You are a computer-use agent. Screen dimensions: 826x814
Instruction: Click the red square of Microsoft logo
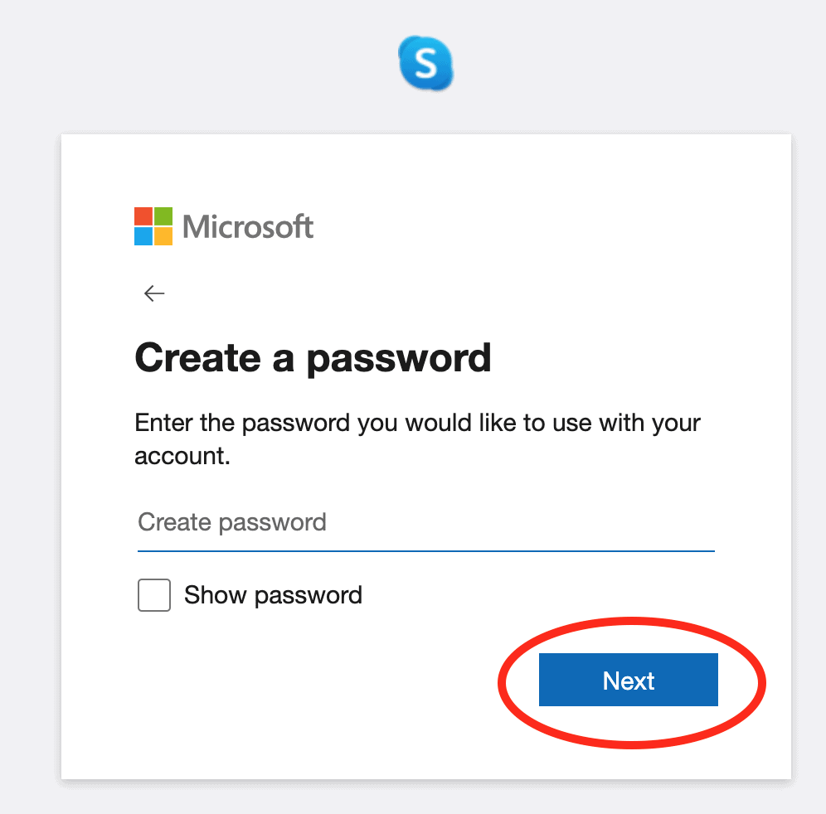pyautogui.click(x=143, y=216)
